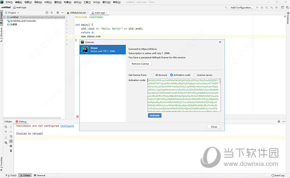The image size is (290, 178).
Task: Open CMake settings gear in left toolbar
Action: coord(6,143)
